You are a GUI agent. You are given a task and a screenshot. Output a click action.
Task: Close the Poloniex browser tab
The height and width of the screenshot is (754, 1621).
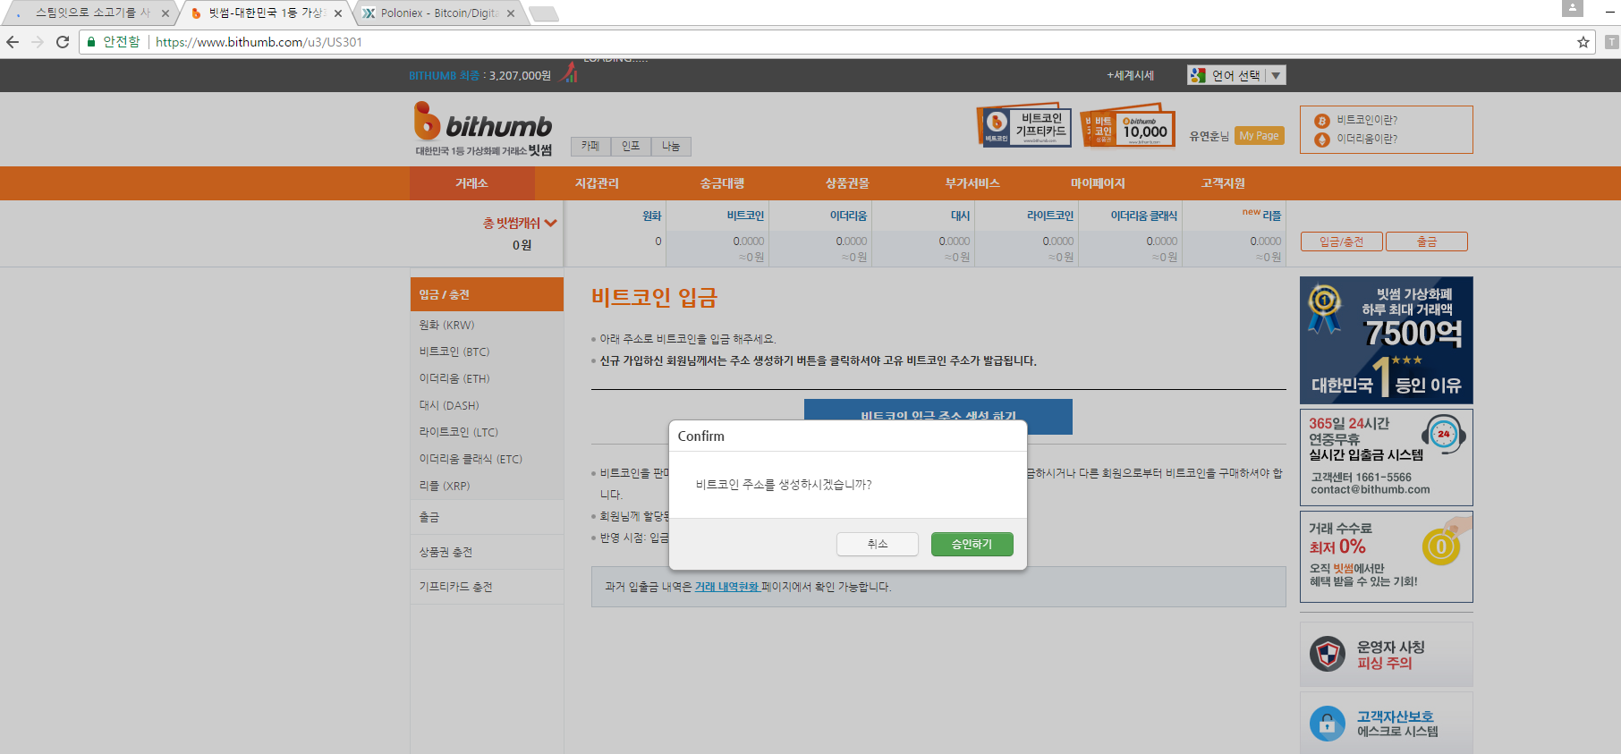click(x=511, y=13)
